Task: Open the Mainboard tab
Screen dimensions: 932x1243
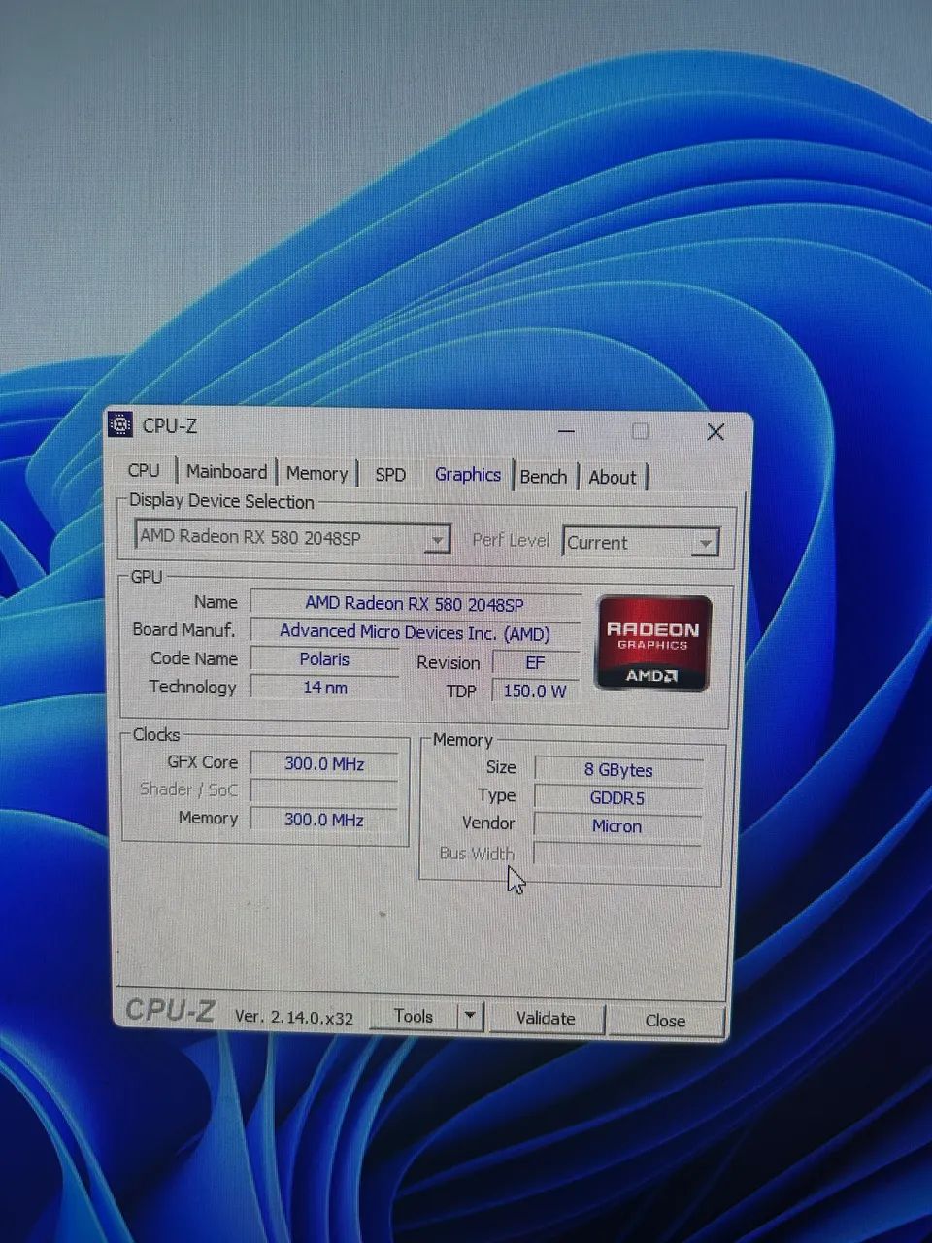Action: click(226, 472)
